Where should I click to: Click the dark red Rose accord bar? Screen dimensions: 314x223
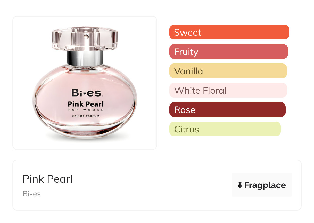pyautogui.click(x=227, y=110)
